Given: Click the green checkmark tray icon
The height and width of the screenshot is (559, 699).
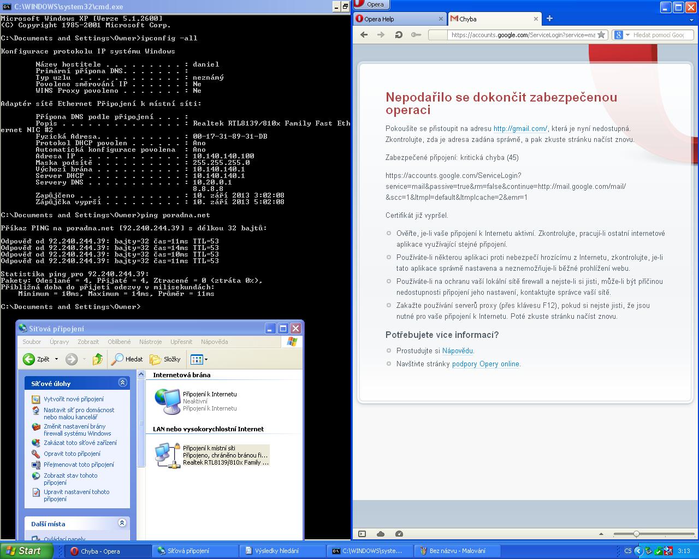Looking at the screenshot, I should click(x=659, y=551).
